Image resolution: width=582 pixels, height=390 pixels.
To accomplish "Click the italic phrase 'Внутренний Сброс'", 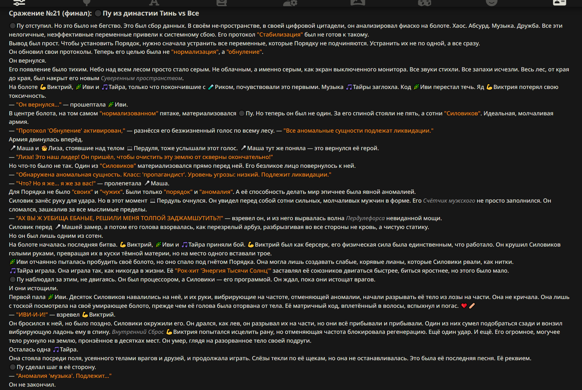I will pos(138,332).
